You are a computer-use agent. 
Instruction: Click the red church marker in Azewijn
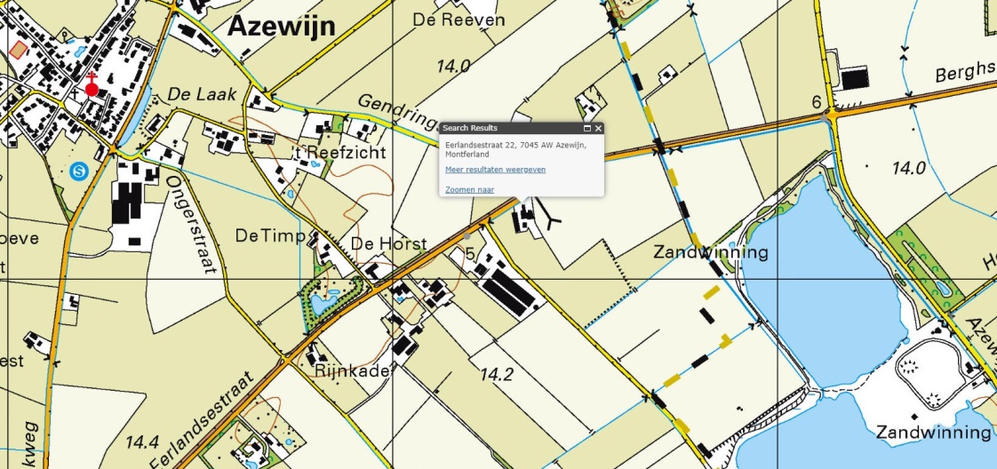point(92,88)
